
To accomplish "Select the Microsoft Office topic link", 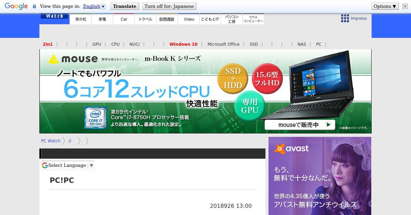I will 223,44.
